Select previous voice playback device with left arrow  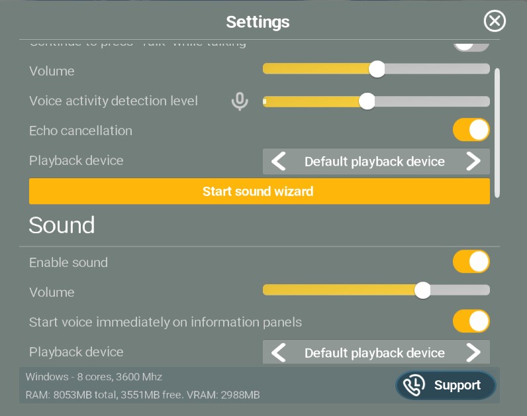pyautogui.click(x=278, y=162)
